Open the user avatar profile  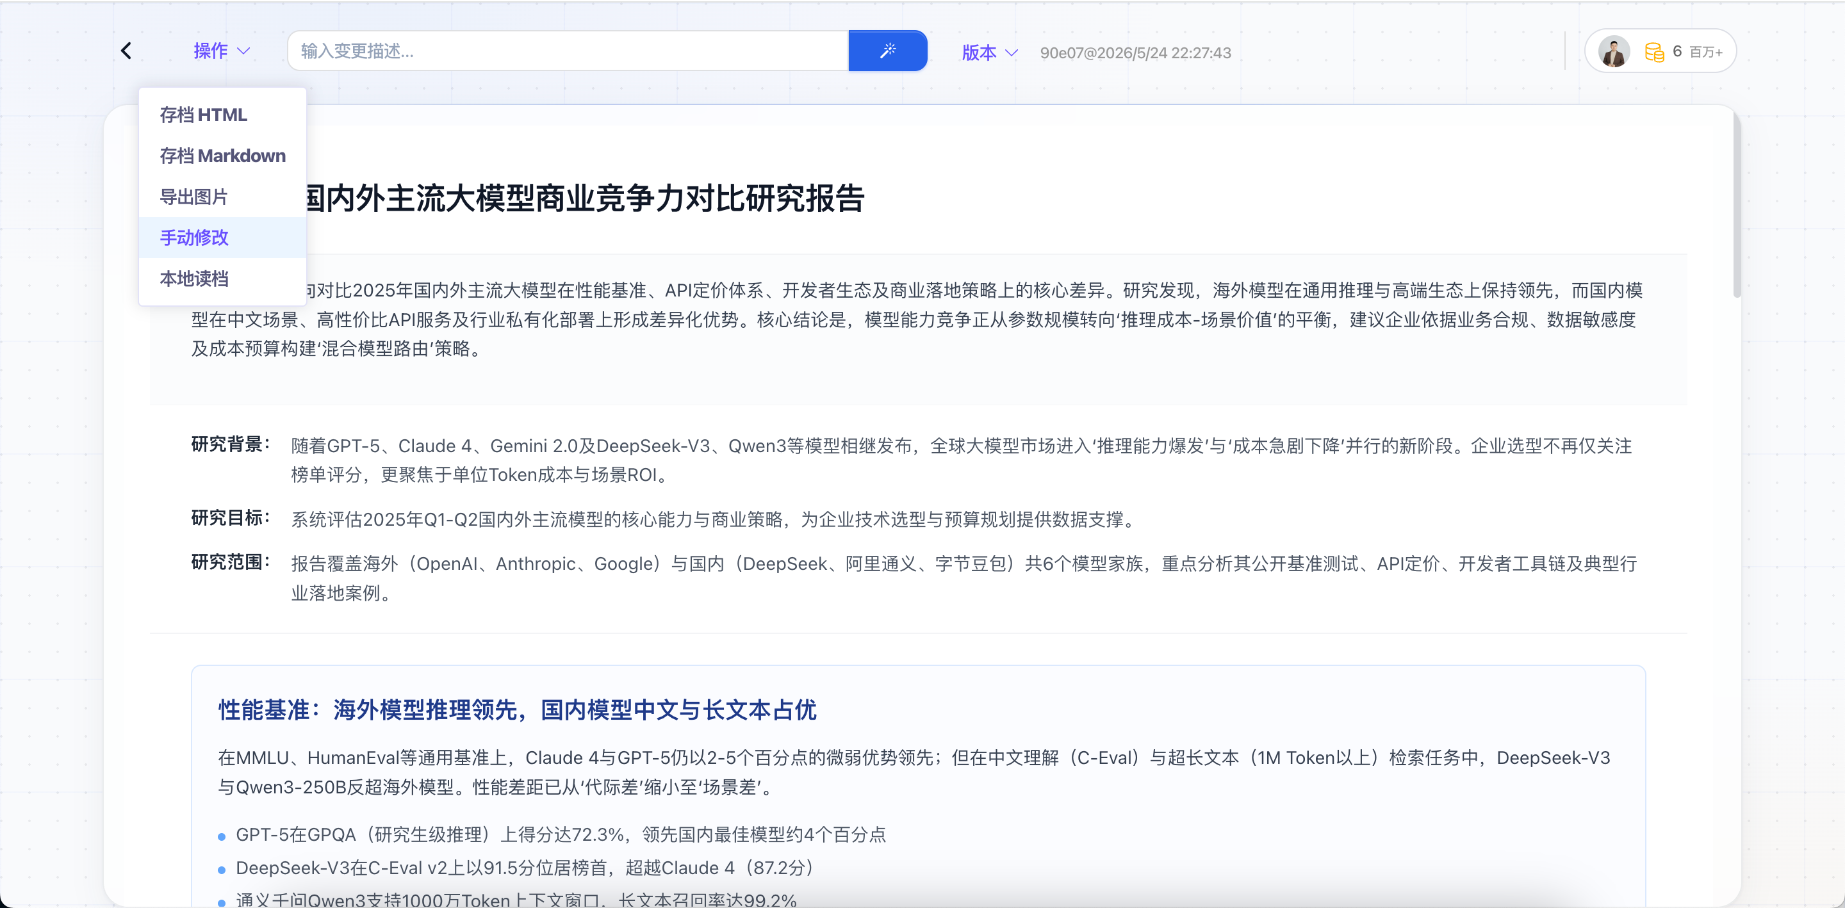coord(1614,52)
